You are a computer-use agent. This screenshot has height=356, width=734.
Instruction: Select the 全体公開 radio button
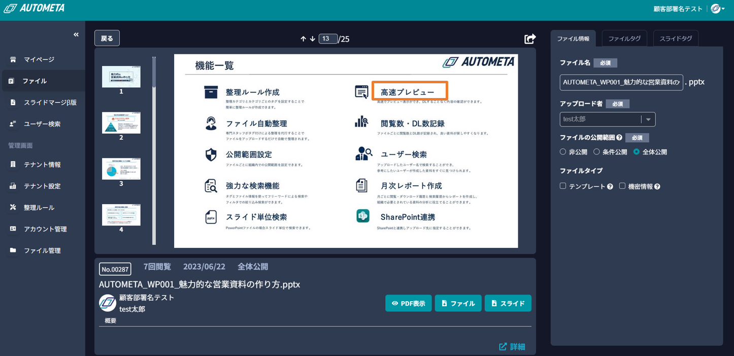[637, 152]
